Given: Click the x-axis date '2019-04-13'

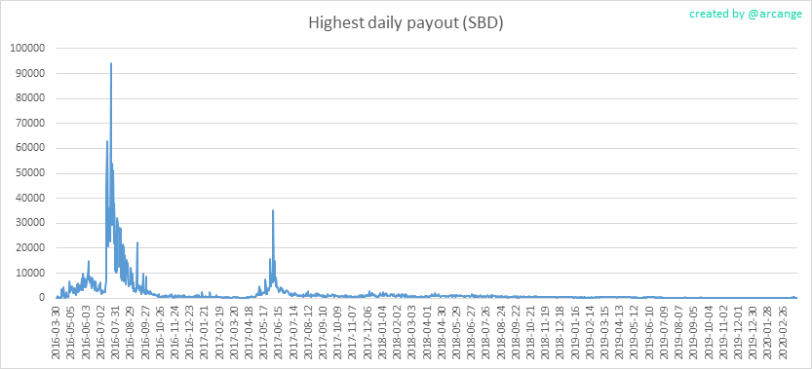Looking at the screenshot, I should point(620,332).
